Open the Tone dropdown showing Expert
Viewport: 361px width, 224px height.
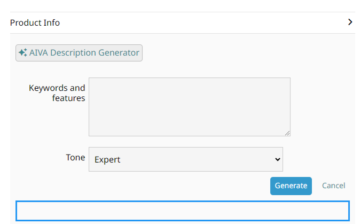click(x=185, y=159)
